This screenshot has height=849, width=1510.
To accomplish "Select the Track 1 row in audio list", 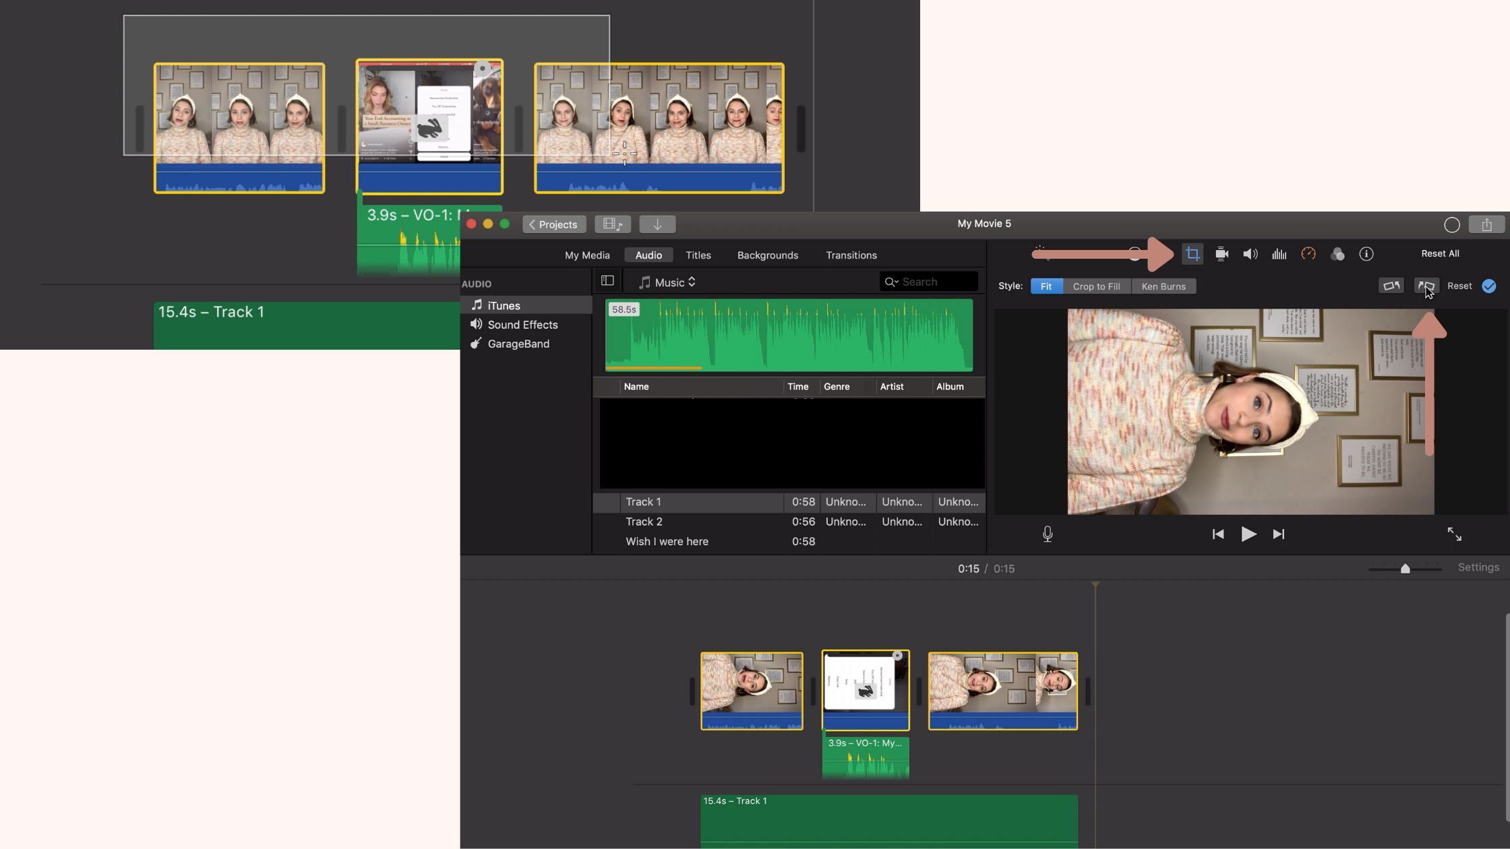I will [x=789, y=502].
